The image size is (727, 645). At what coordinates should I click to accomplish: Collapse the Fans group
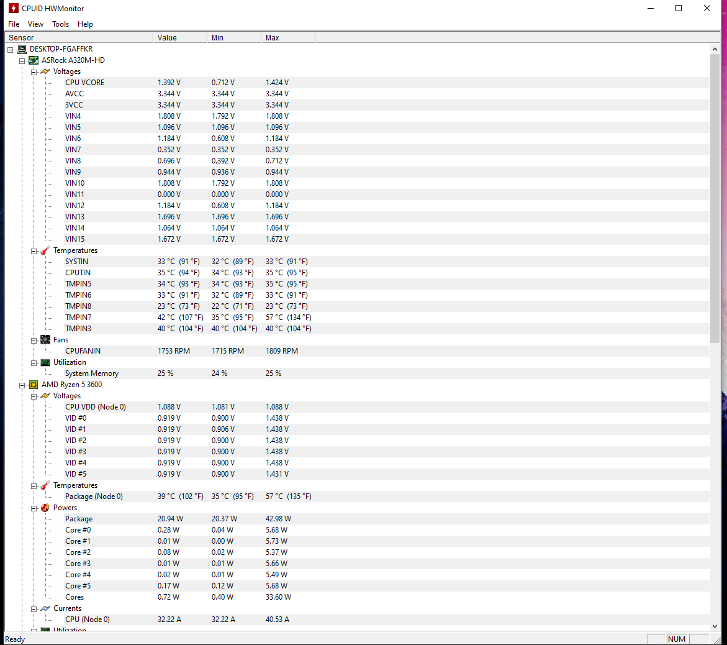coord(34,341)
